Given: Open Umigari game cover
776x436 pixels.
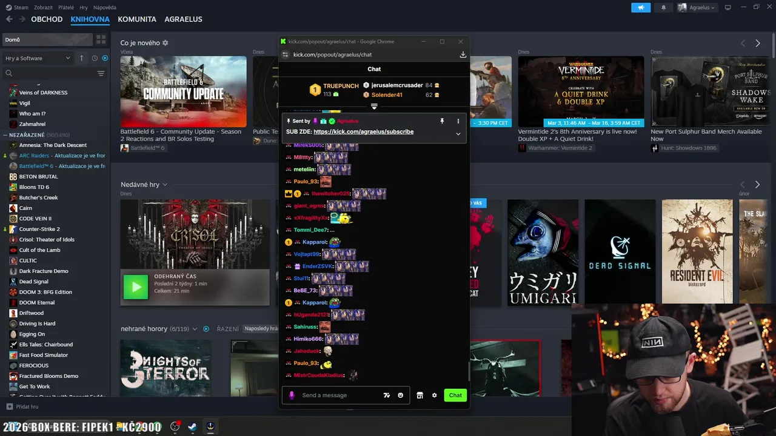Looking at the screenshot, I should 543,251.
